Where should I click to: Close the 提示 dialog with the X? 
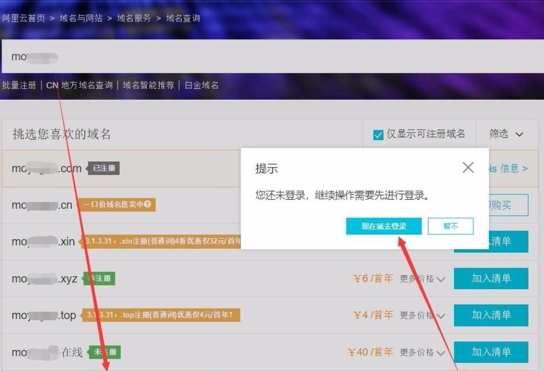[x=467, y=167]
